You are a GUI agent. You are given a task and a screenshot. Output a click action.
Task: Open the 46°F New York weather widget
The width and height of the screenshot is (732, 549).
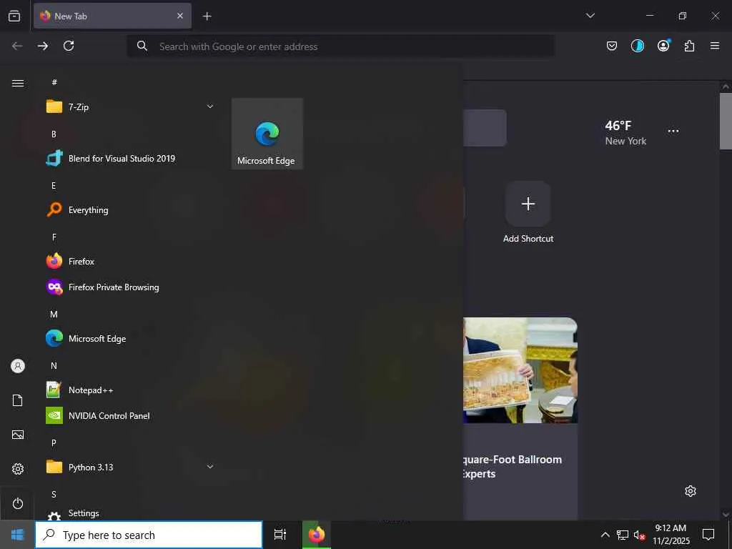pyautogui.click(x=625, y=132)
